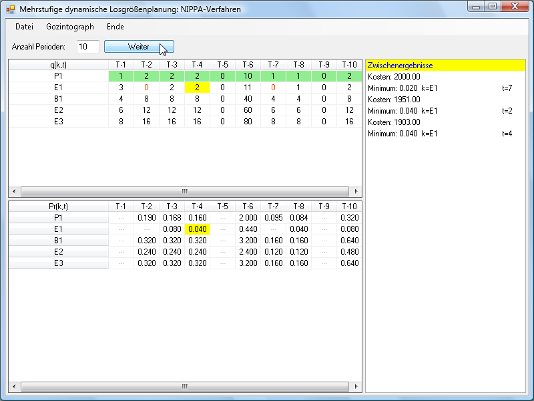Click the Zwischenergebnisse yellow header

tap(446, 65)
